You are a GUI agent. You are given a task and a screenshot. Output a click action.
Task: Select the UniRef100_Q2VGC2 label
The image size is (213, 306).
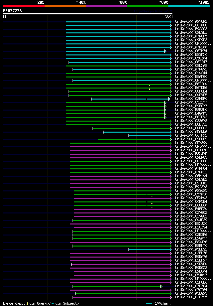pos(191,212)
